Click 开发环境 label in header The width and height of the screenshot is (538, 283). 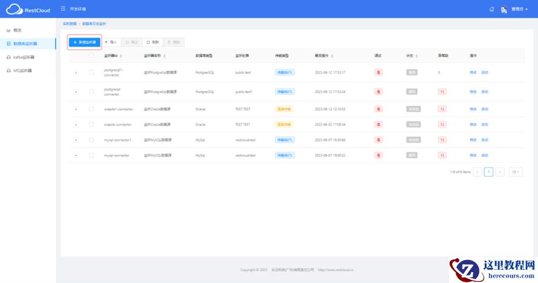pyautogui.click(x=78, y=9)
